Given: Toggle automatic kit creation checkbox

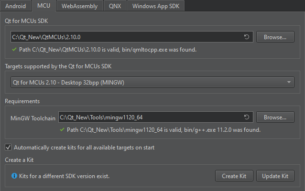Looking at the screenshot, I should click(x=8, y=148).
